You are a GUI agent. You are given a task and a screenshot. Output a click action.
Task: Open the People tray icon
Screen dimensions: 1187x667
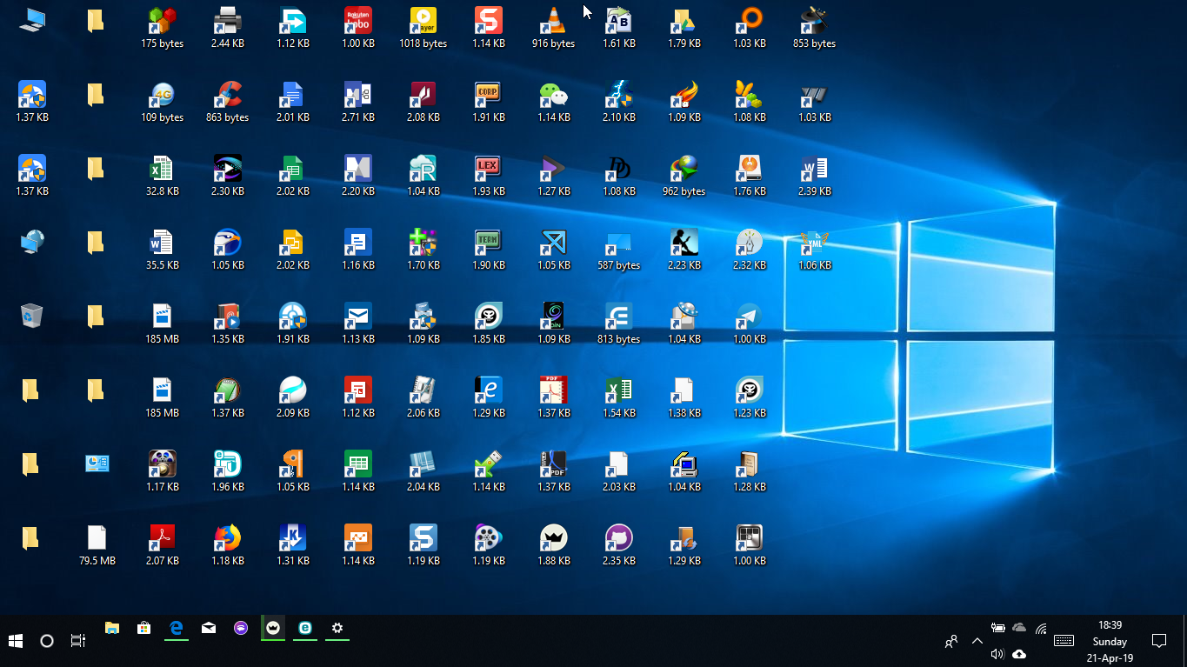click(951, 641)
